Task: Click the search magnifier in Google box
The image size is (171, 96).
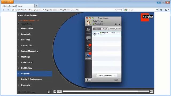Action: pos(157,10)
